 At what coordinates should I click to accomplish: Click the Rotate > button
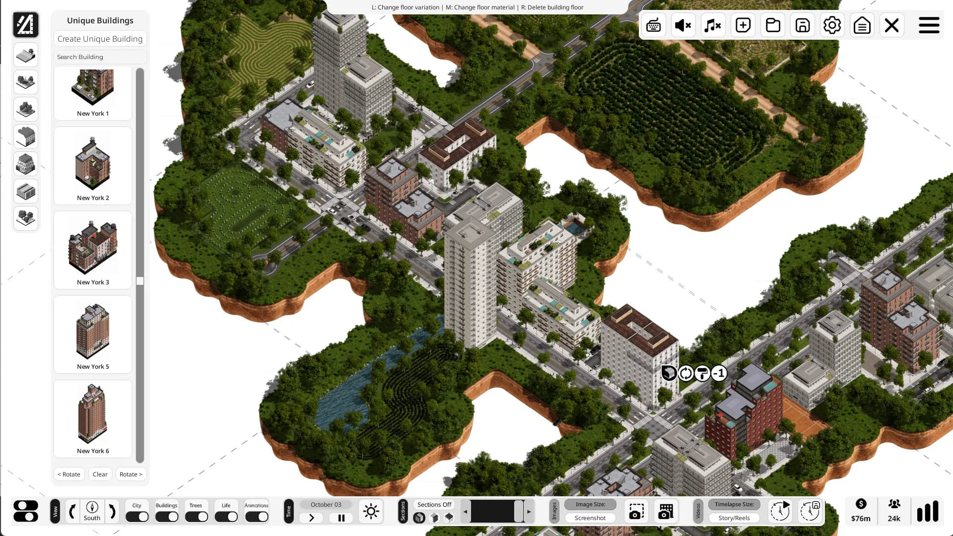[x=131, y=474]
